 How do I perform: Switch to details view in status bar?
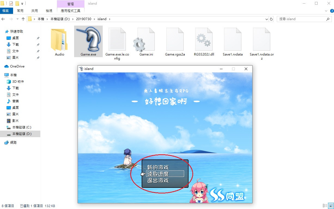325,206
